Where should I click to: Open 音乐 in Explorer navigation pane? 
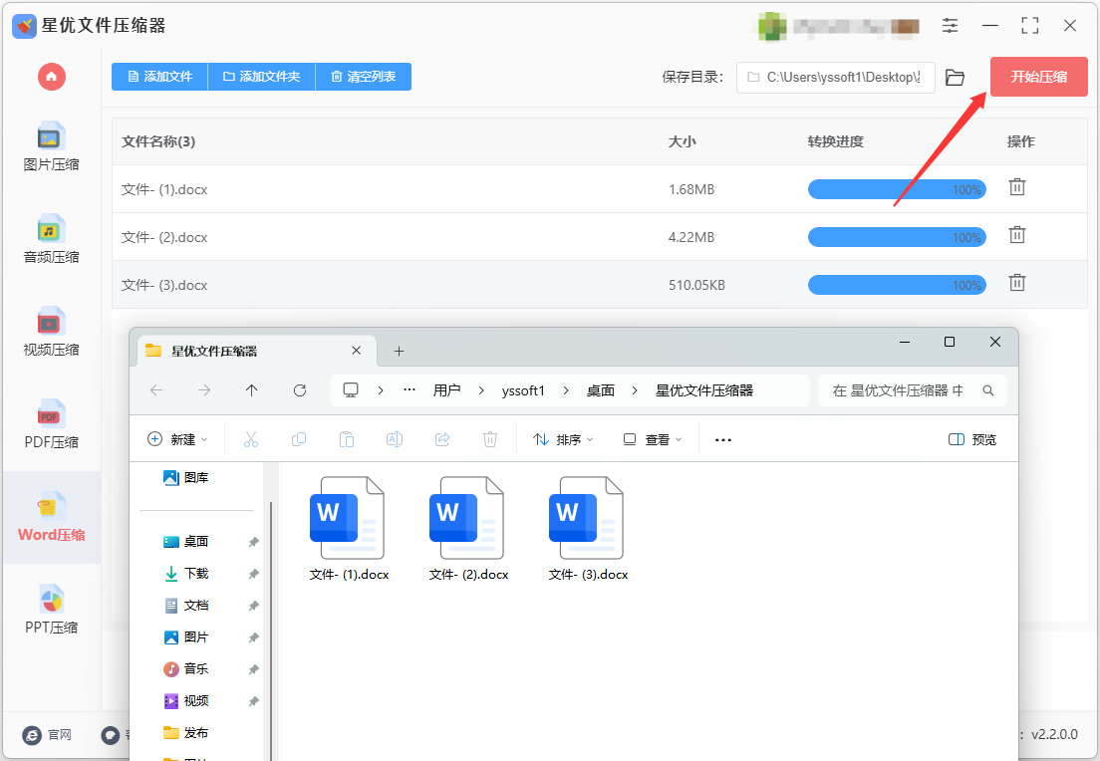click(x=186, y=669)
